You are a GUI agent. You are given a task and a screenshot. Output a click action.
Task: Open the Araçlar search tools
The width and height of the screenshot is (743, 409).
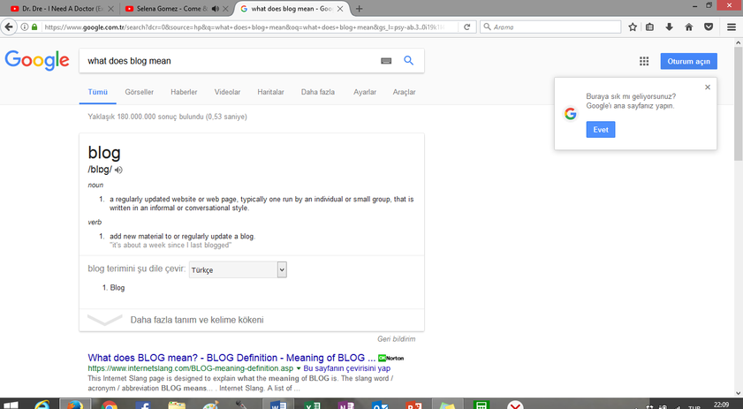point(405,92)
